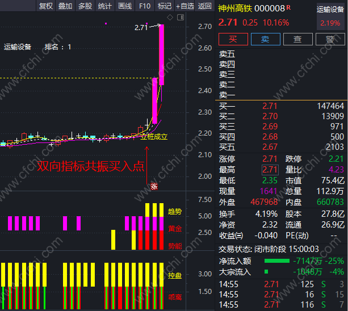The image size is (348, 311).
Task: Click the 趋势 indicator label
Action: (175, 212)
